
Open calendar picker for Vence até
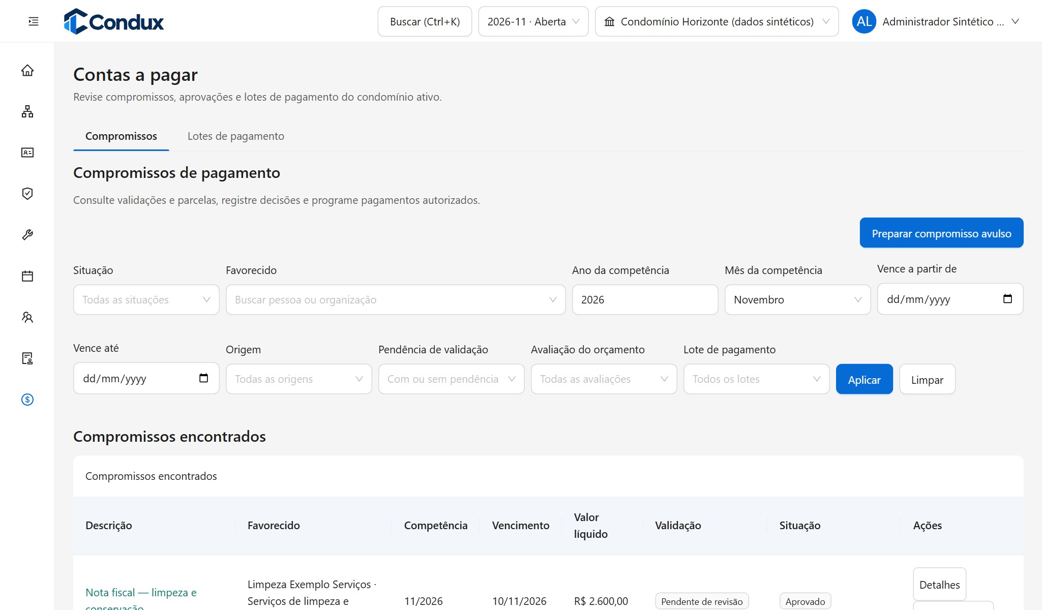tap(203, 378)
